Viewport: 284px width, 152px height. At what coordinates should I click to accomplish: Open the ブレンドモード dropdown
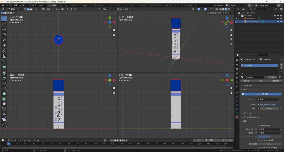pos(270,129)
